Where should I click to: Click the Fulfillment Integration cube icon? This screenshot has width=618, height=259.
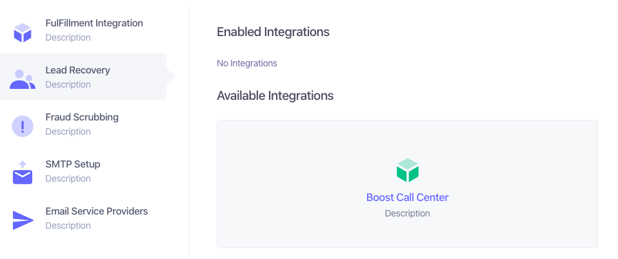[23, 33]
